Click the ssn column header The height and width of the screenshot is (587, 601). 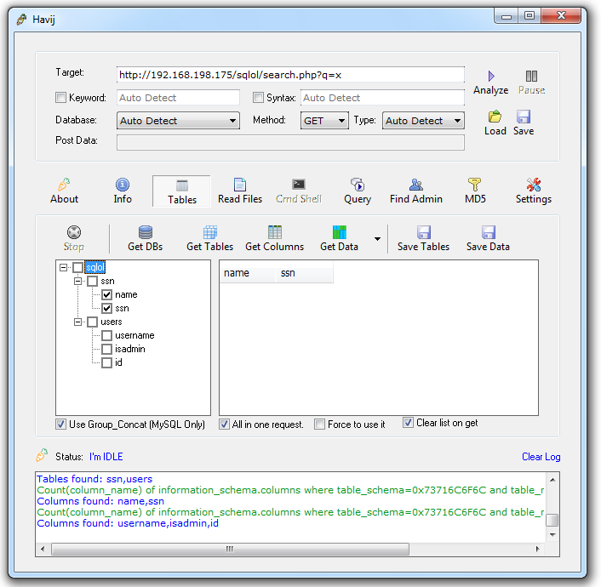pyautogui.click(x=305, y=273)
